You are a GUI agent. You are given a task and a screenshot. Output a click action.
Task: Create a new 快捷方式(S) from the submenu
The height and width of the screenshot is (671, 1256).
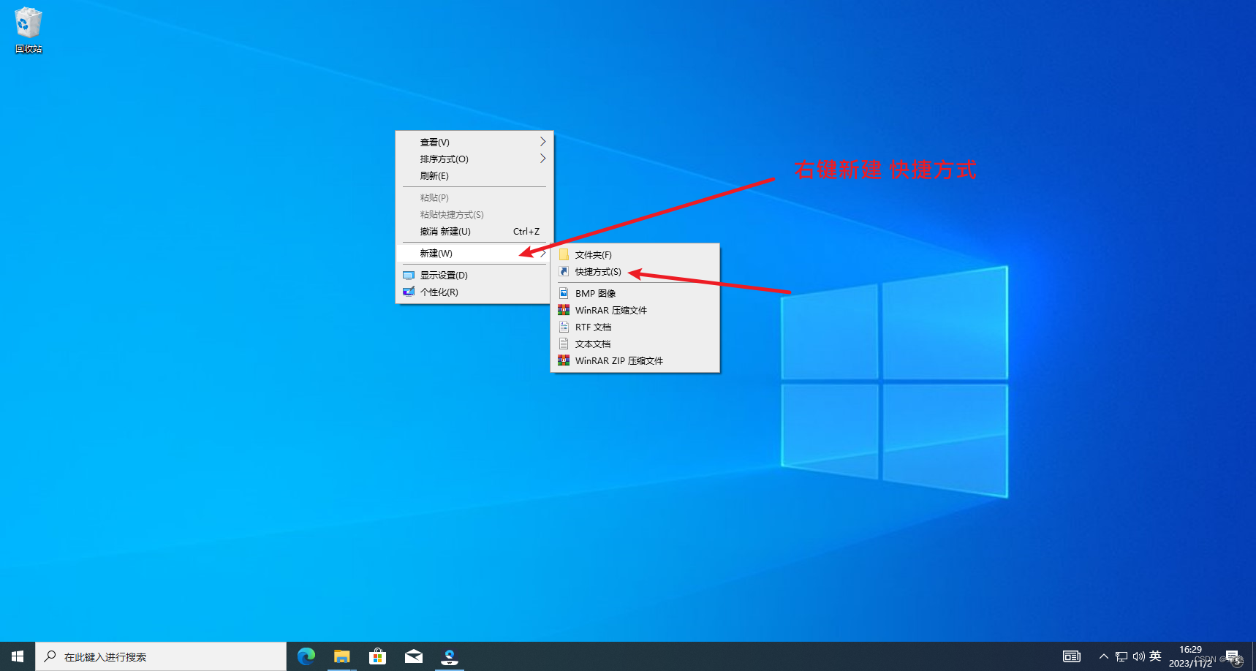(x=635, y=271)
